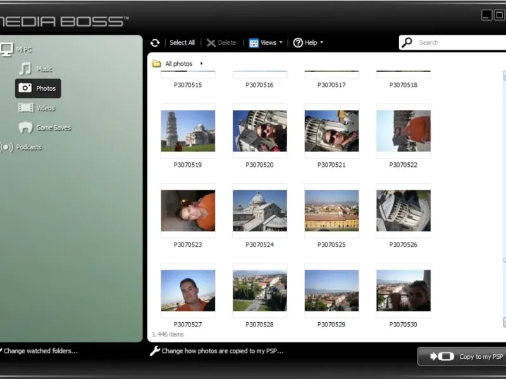This screenshot has width=506, height=379.
Task: Select photo thumbnail P3070523
Action: [188, 210]
